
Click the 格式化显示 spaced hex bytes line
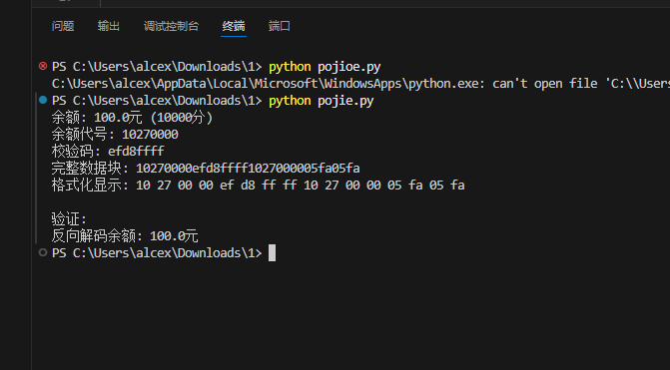(x=258, y=185)
